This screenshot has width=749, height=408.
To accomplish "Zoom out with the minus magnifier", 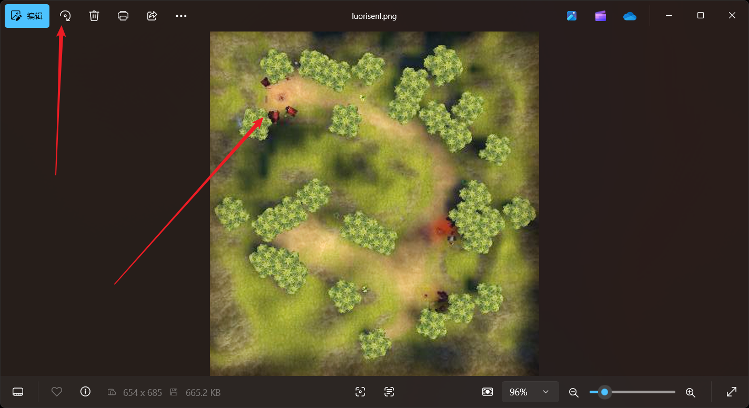I will point(574,392).
